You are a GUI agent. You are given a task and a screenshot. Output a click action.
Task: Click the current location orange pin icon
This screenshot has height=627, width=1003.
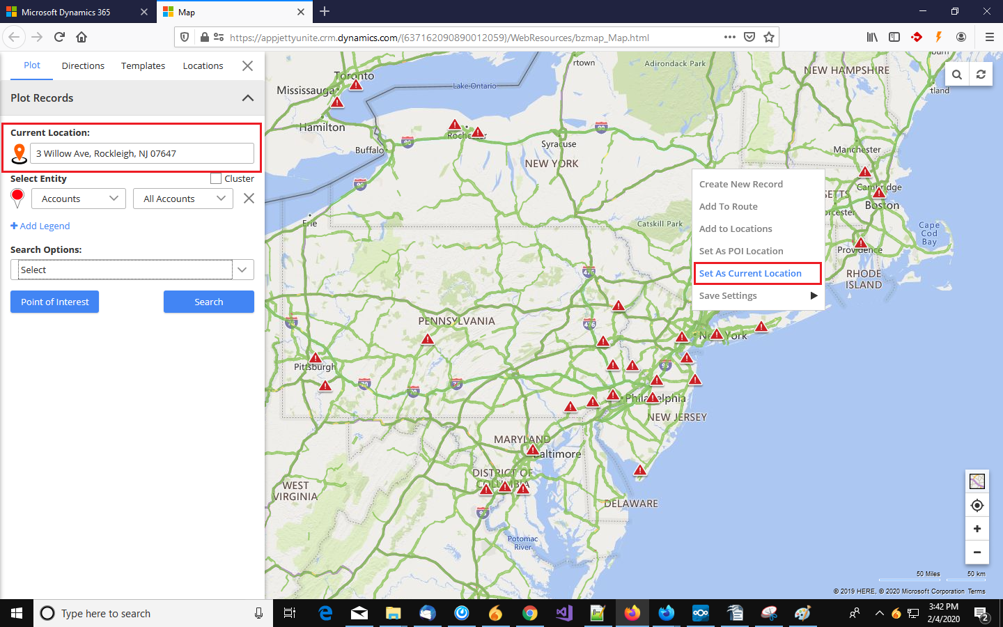[x=20, y=153]
